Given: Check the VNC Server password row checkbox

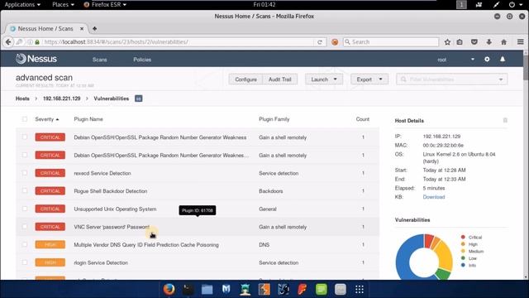Looking at the screenshot, I should pos(24,226).
